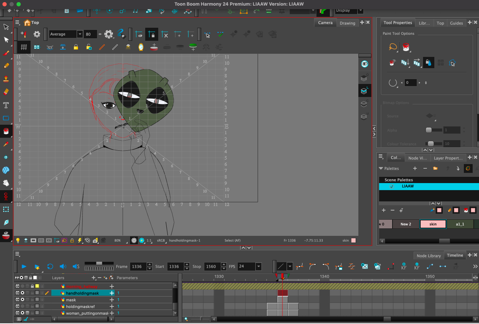Select the Hand grabber tool

(6, 183)
